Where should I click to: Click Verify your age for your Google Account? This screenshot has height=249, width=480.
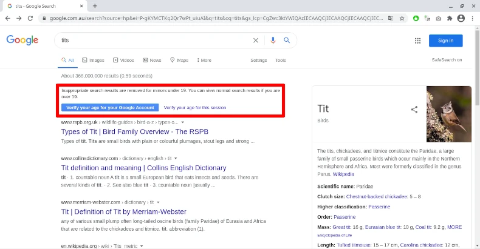[x=110, y=107]
